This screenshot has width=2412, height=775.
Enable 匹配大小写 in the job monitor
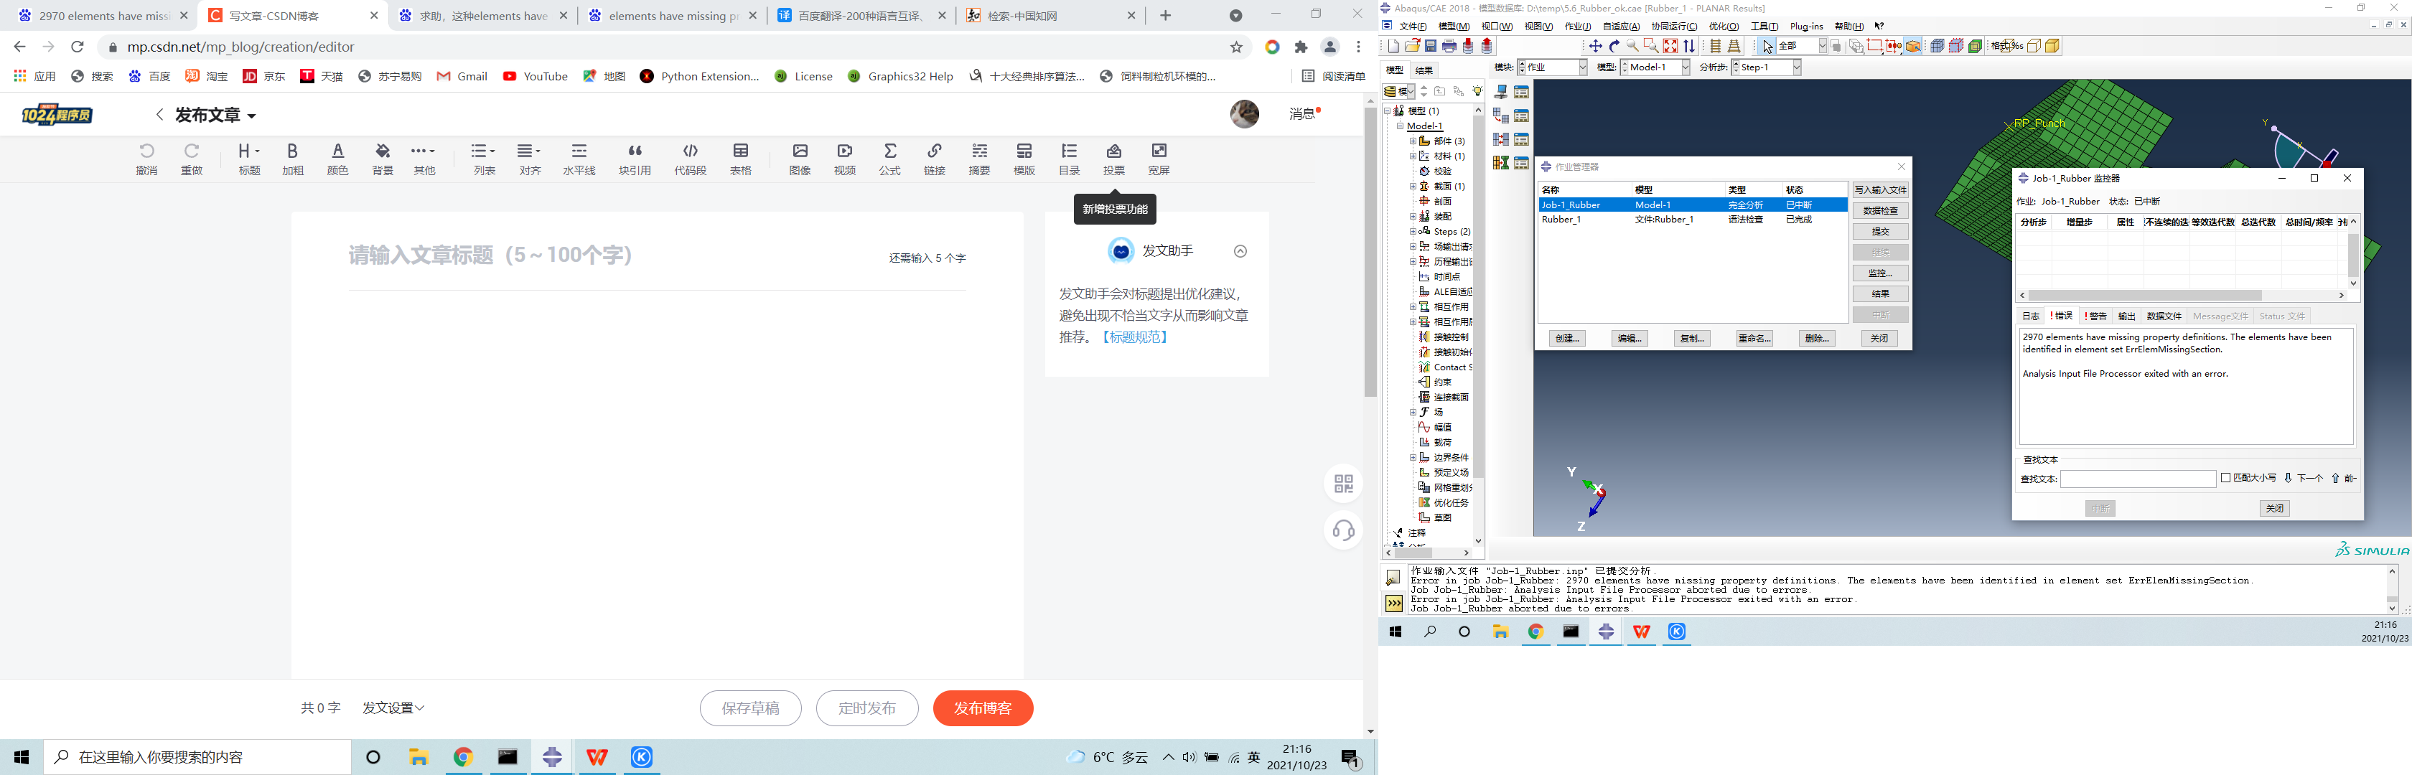(x=2225, y=479)
